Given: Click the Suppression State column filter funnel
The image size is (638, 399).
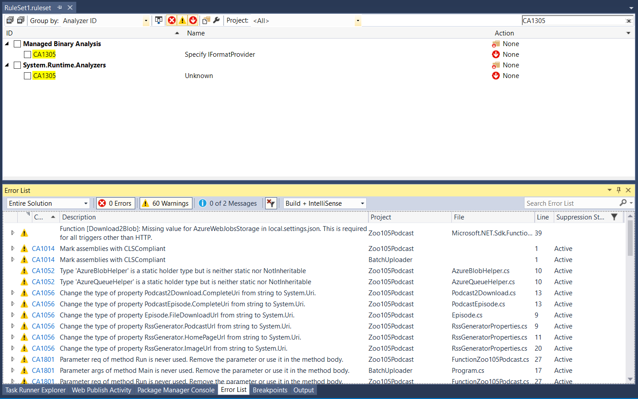Looking at the screenshot, I should click(614, 217).
